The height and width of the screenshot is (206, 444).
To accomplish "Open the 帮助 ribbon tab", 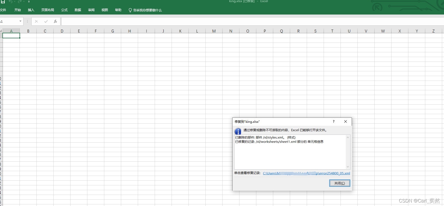I will coord(118,10).
